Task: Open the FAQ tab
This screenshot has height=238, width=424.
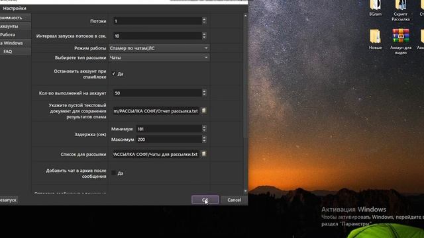Action: point(15,52)
